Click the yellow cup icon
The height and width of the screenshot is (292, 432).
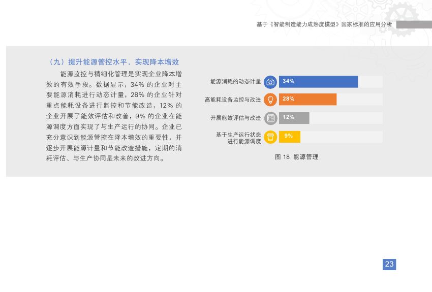(270, 137)
